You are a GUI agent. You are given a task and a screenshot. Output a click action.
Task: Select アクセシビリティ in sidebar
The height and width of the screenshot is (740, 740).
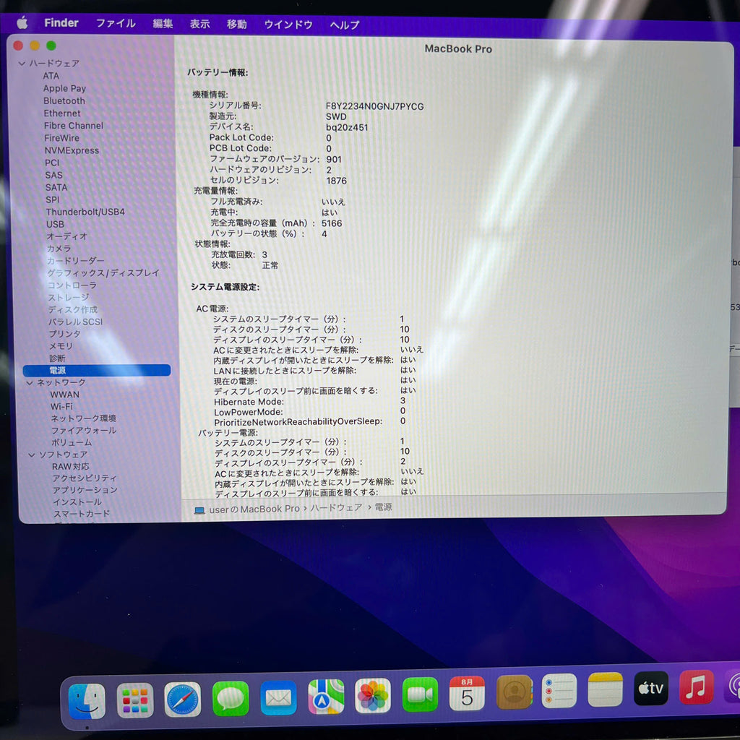[85, 478]
